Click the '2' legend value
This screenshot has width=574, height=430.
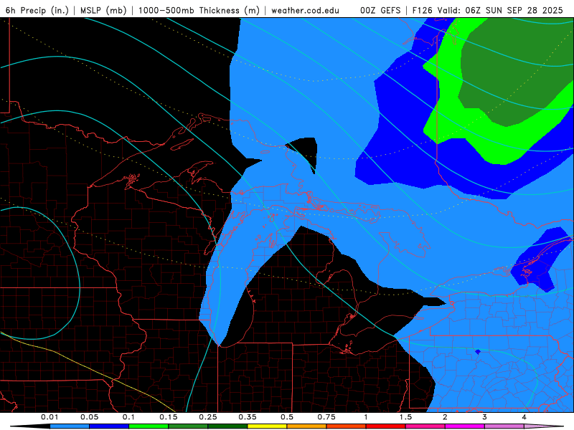(445, 417)
